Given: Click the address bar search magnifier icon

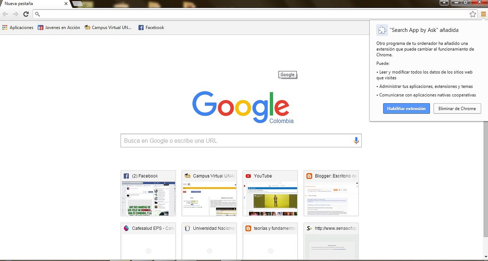Looking at the screenshot, I should tap(37, 14).
